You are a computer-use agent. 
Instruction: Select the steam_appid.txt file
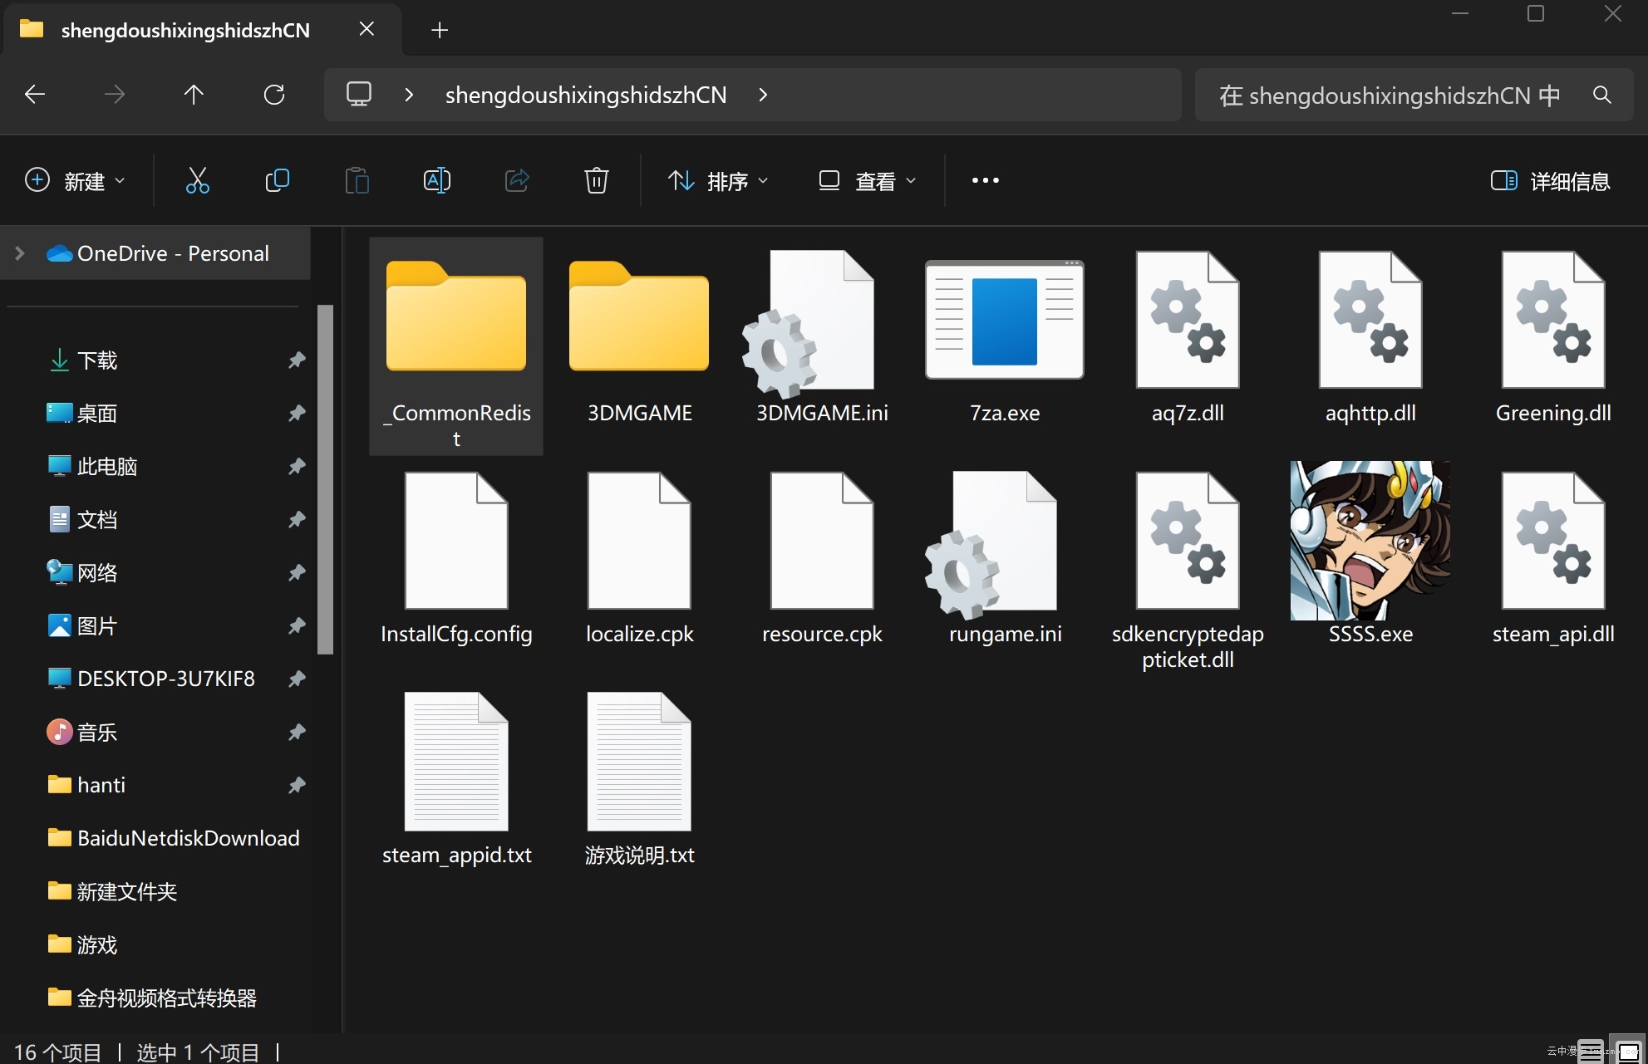456,781
